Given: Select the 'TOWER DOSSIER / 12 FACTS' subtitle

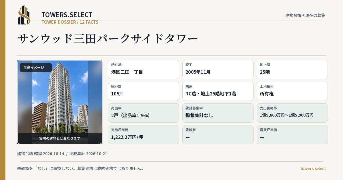Looking at the screenshot, I should [x=70, y=22].
